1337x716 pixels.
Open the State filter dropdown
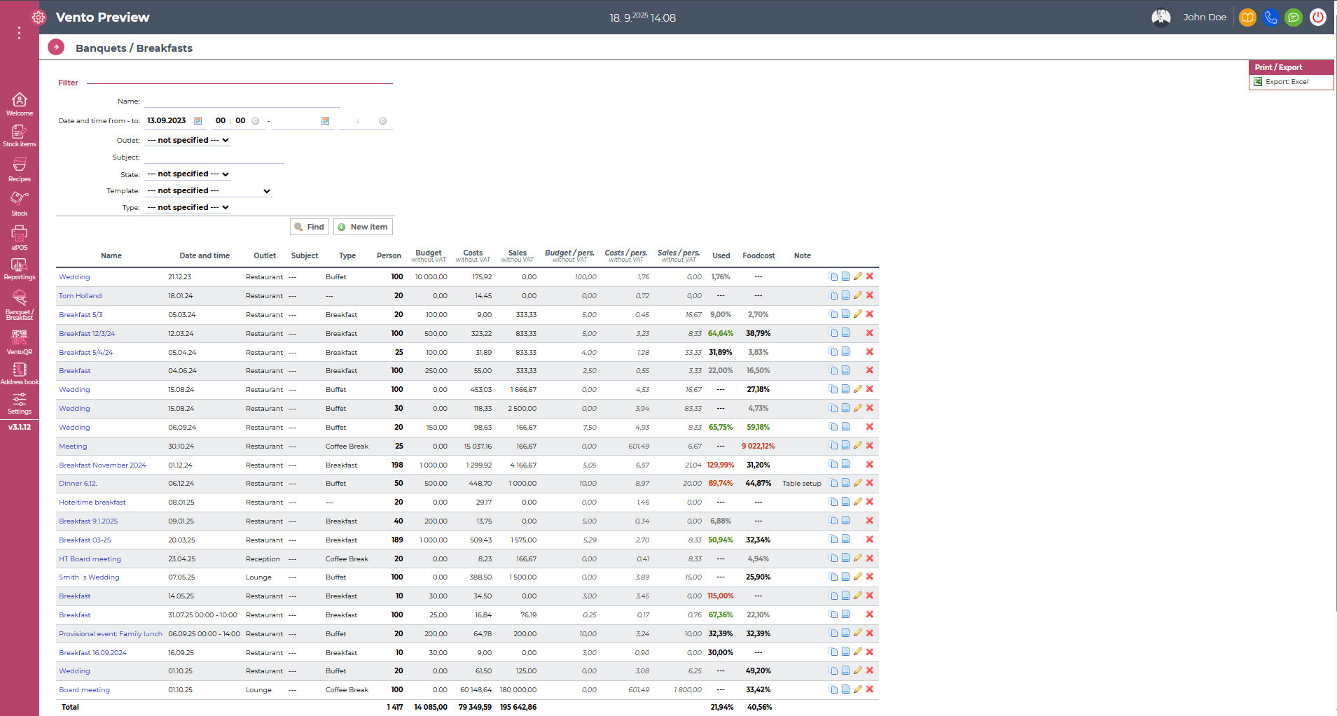point(188,174)
